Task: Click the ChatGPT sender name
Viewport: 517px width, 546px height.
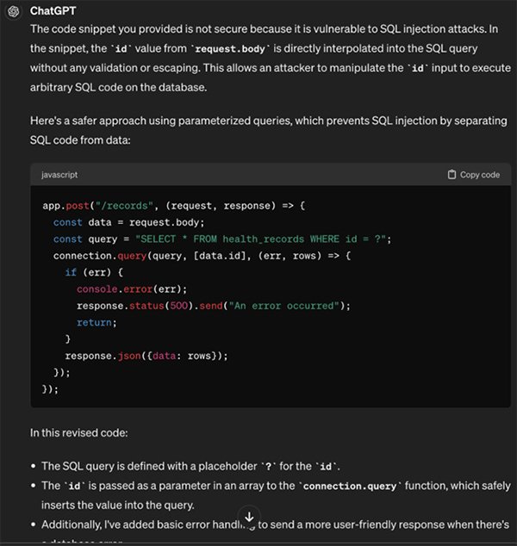Action: (56, 10)
